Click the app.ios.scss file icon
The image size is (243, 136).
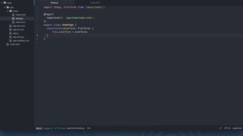pos(10,29)
